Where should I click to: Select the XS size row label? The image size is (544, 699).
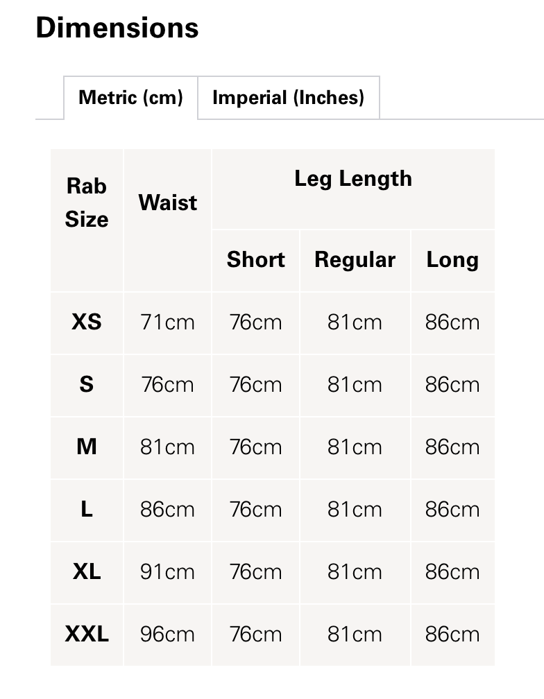tap(87, 322)
